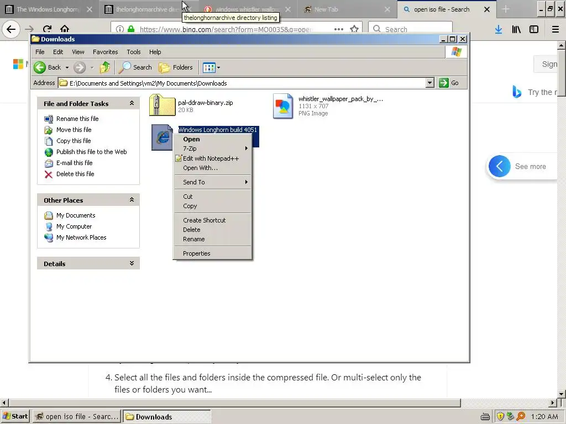Click the Windows Start button
This screenshot has height=424, width=566.
pos(15,416)
